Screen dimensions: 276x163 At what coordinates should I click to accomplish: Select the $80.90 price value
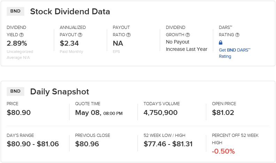(x=19, y=112)
